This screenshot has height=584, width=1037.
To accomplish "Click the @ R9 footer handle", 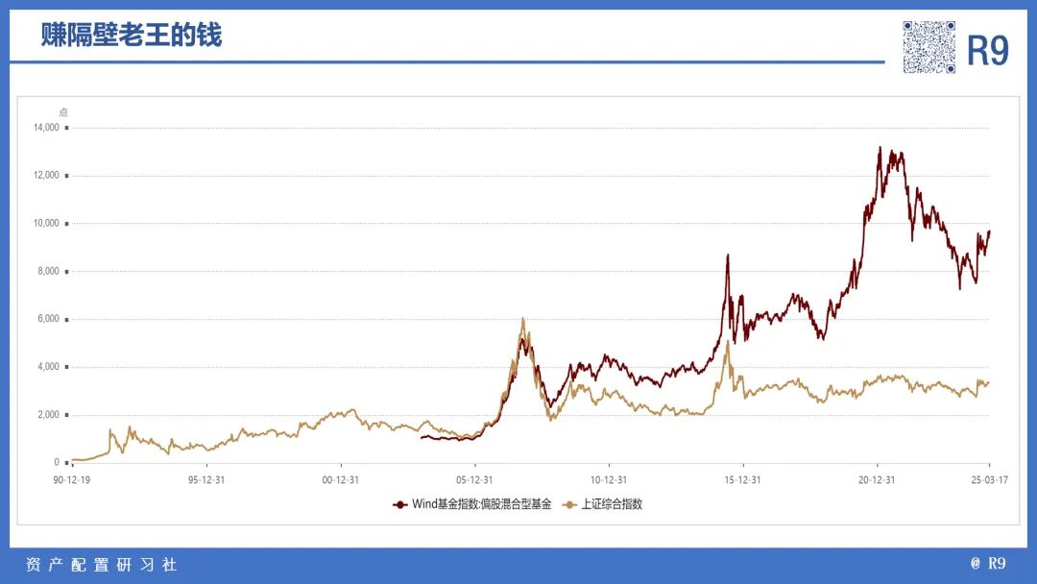I will click(988, 564).
